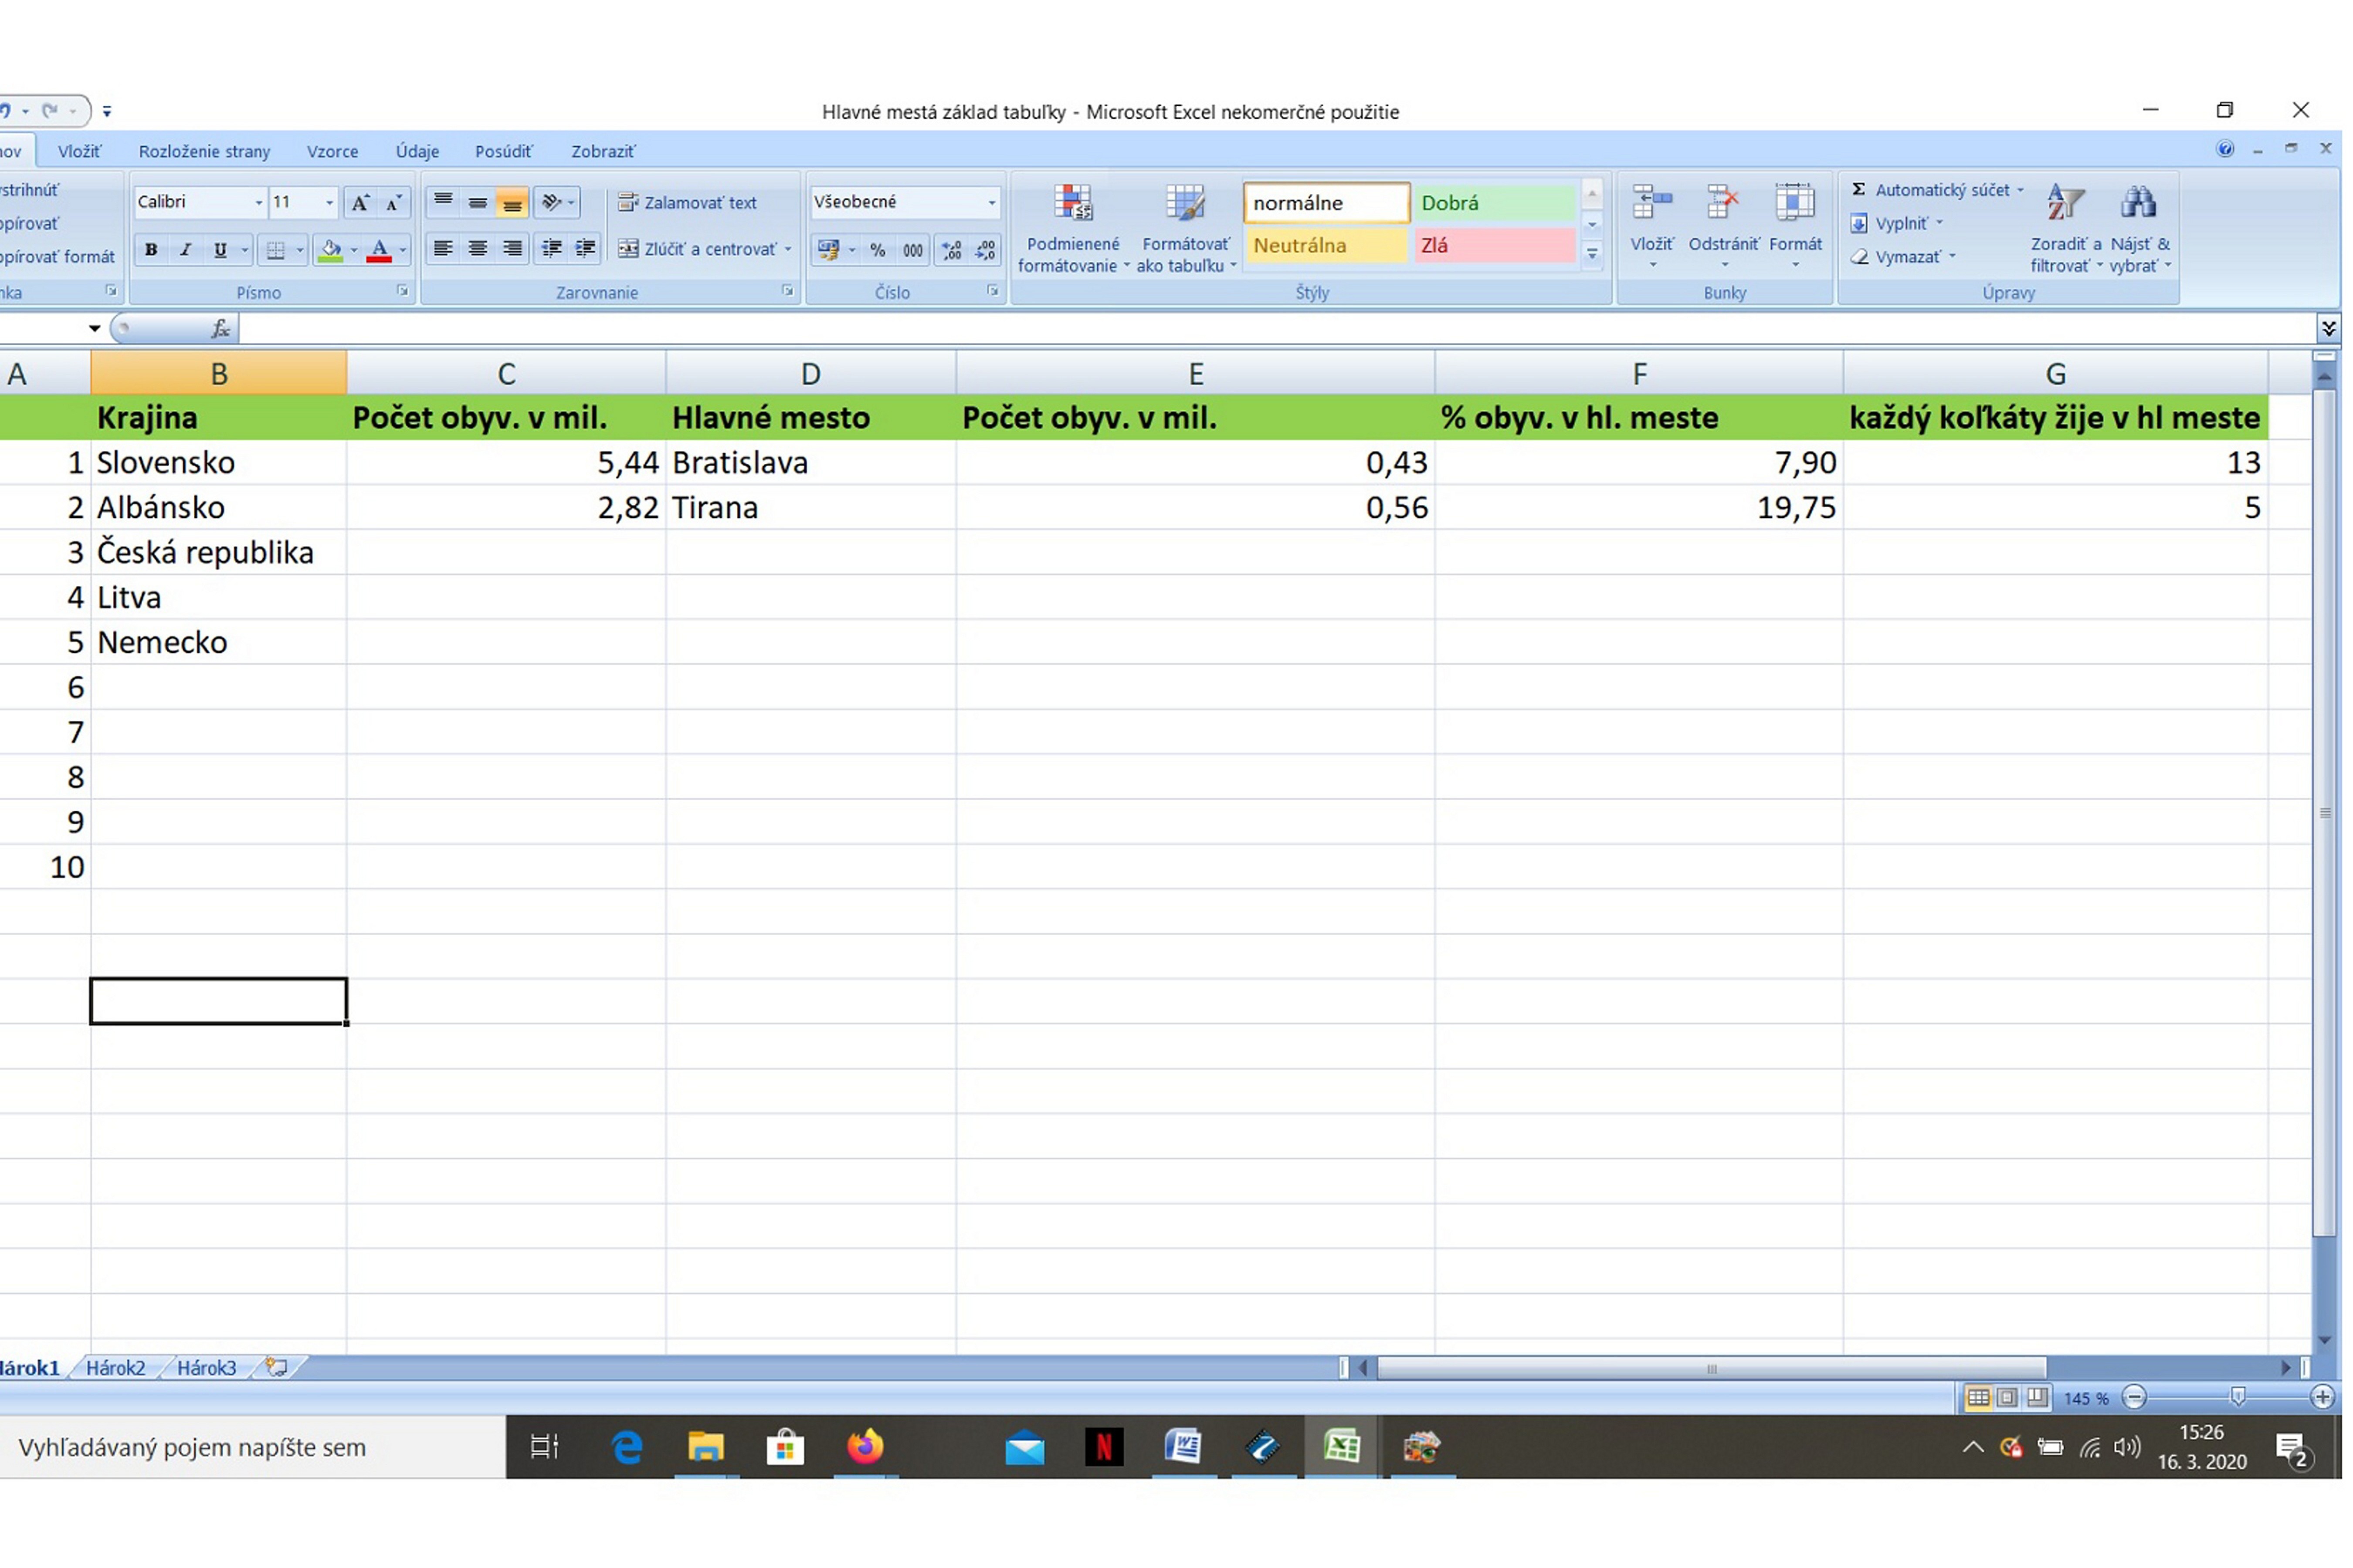This screenshot has width=2353, height=1568.
Task: Click the percent style icon
Action: [x=878, y=251]
